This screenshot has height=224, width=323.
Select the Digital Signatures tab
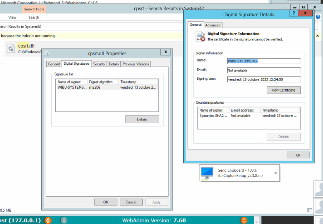pos(77,64)
